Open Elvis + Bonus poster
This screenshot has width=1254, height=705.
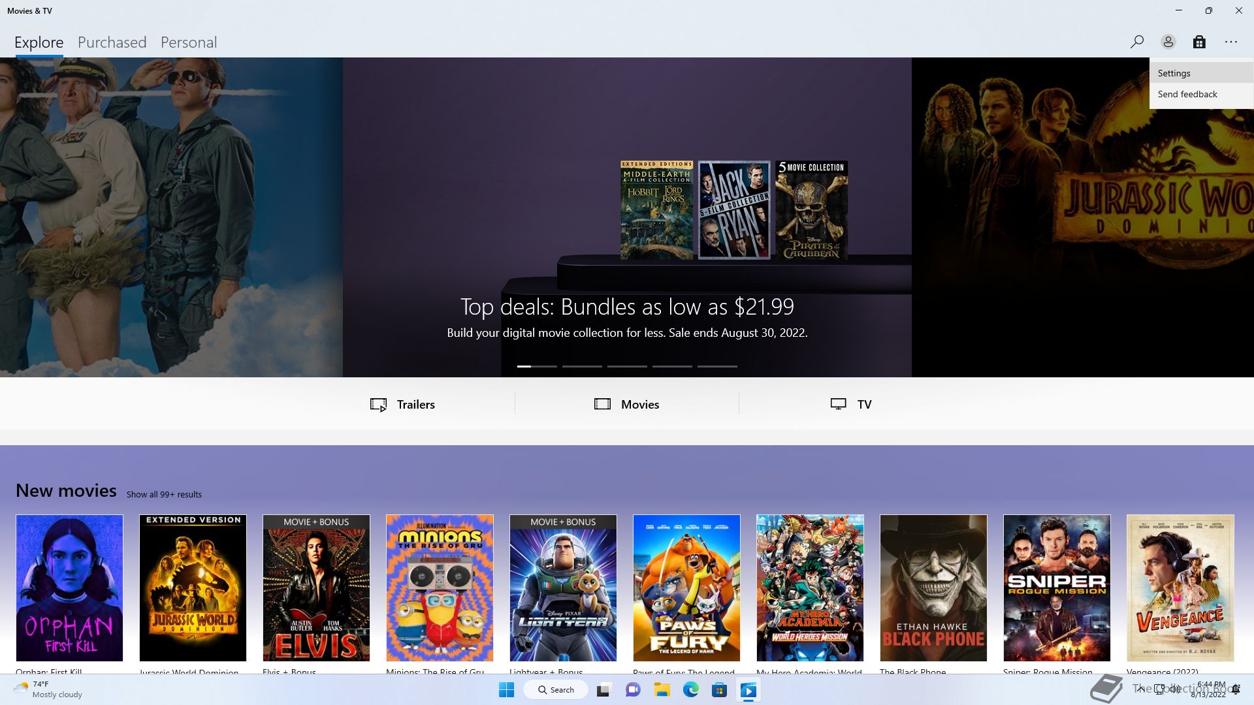click(316, 587)
